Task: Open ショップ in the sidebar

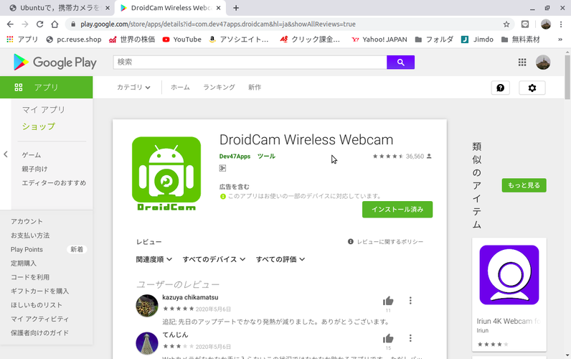Action: point(39,126)
